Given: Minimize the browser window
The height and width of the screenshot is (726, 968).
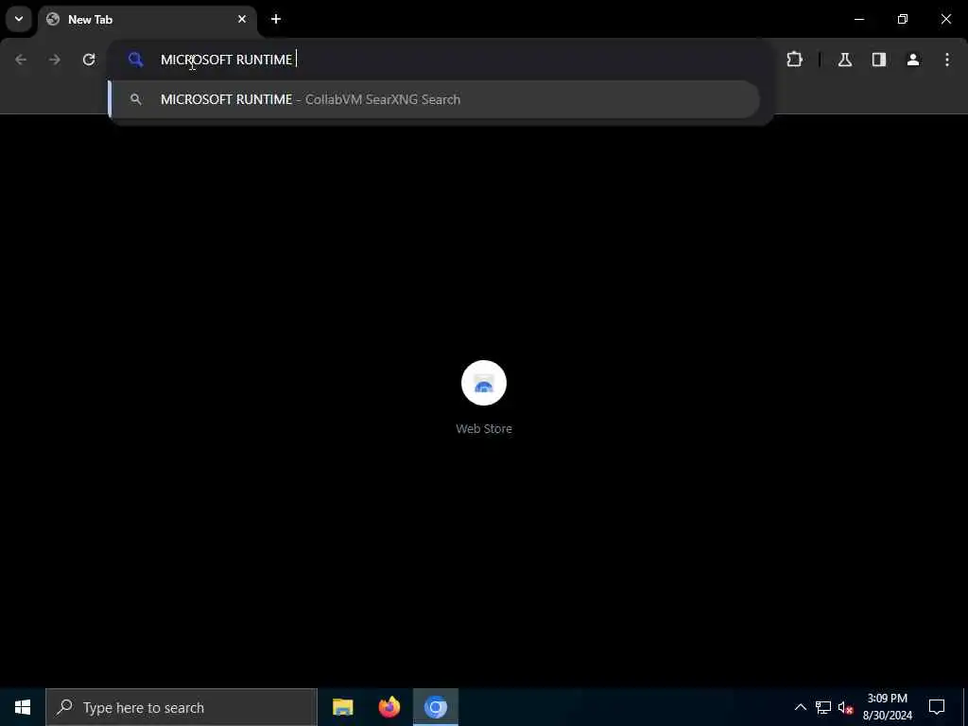Looking at the screenshot, I should click(x=859, y=19).
